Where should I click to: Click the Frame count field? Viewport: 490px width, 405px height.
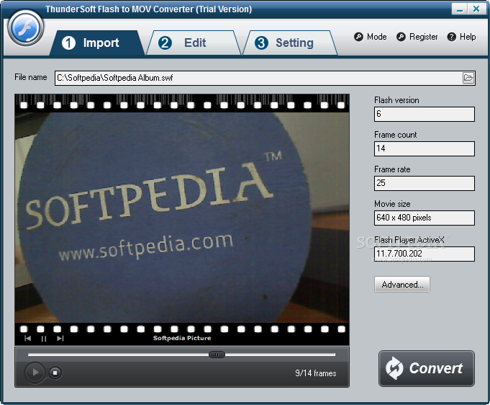[425, 148]
